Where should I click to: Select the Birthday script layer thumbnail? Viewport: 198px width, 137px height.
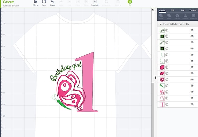pyautogui.click(x=162, y=42)
